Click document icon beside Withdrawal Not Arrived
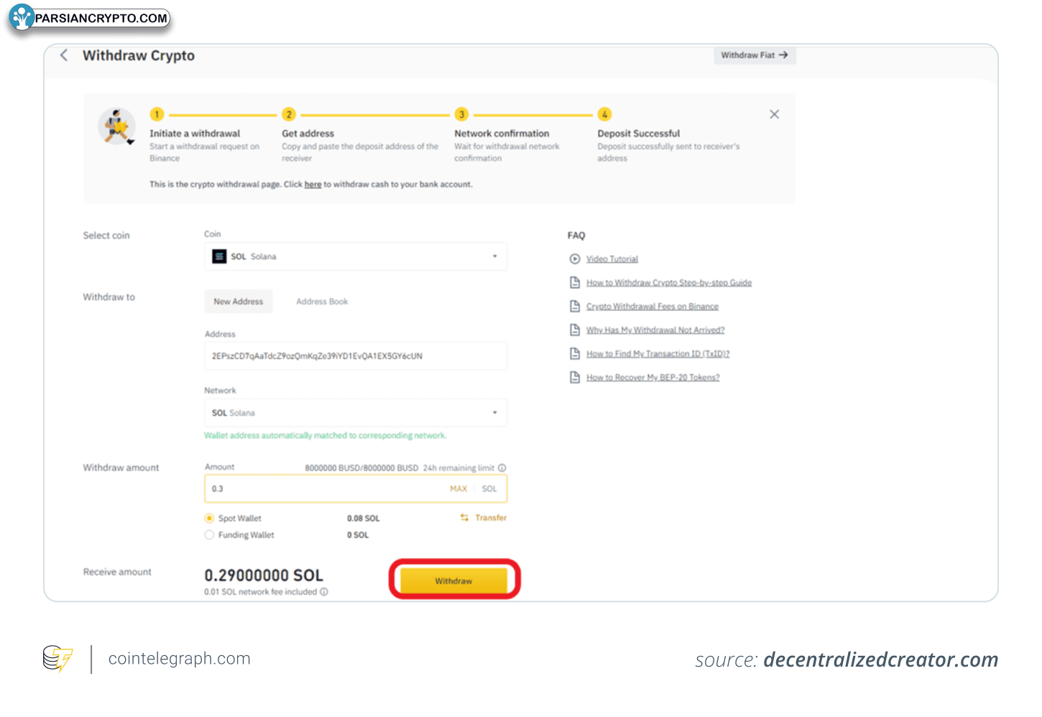1042x717 pixels. click(575, 330)
